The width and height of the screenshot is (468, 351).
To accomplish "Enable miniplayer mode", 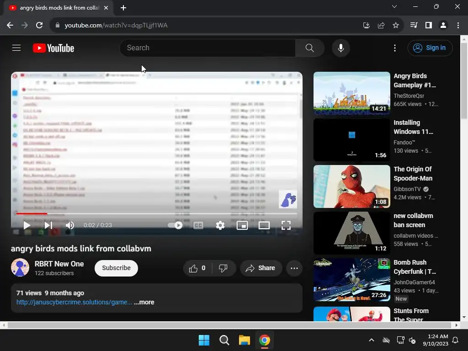I will (242, 225).
